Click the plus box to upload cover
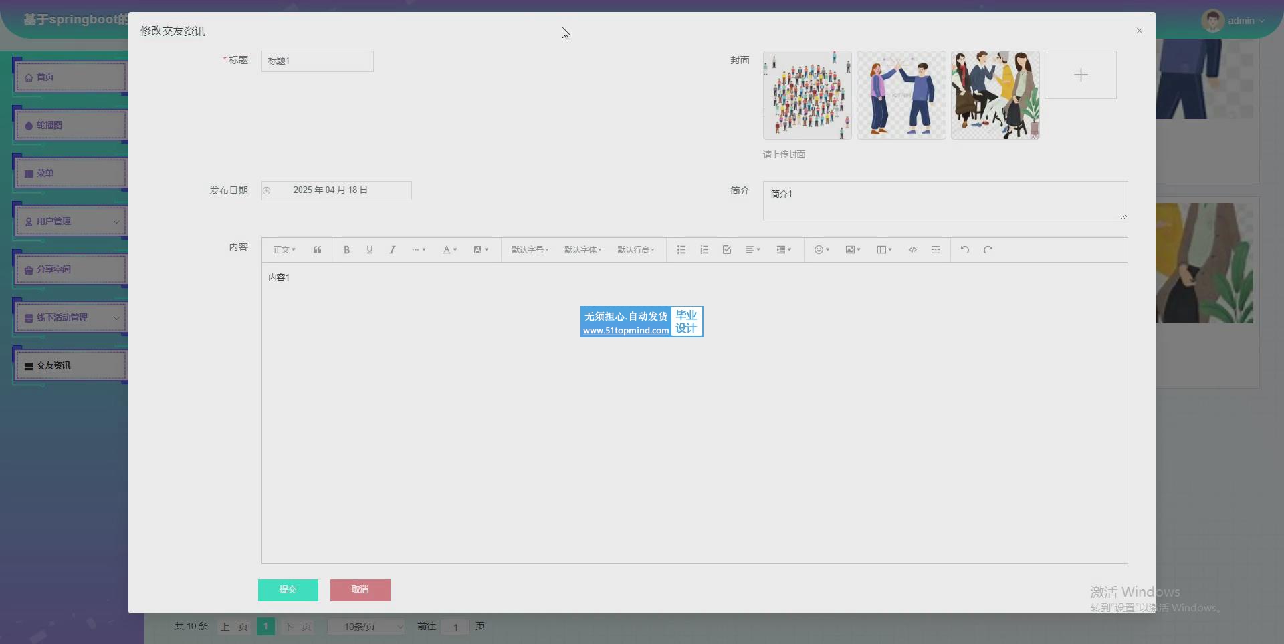Screen dimensions: 1284x644 (1080, 75)
